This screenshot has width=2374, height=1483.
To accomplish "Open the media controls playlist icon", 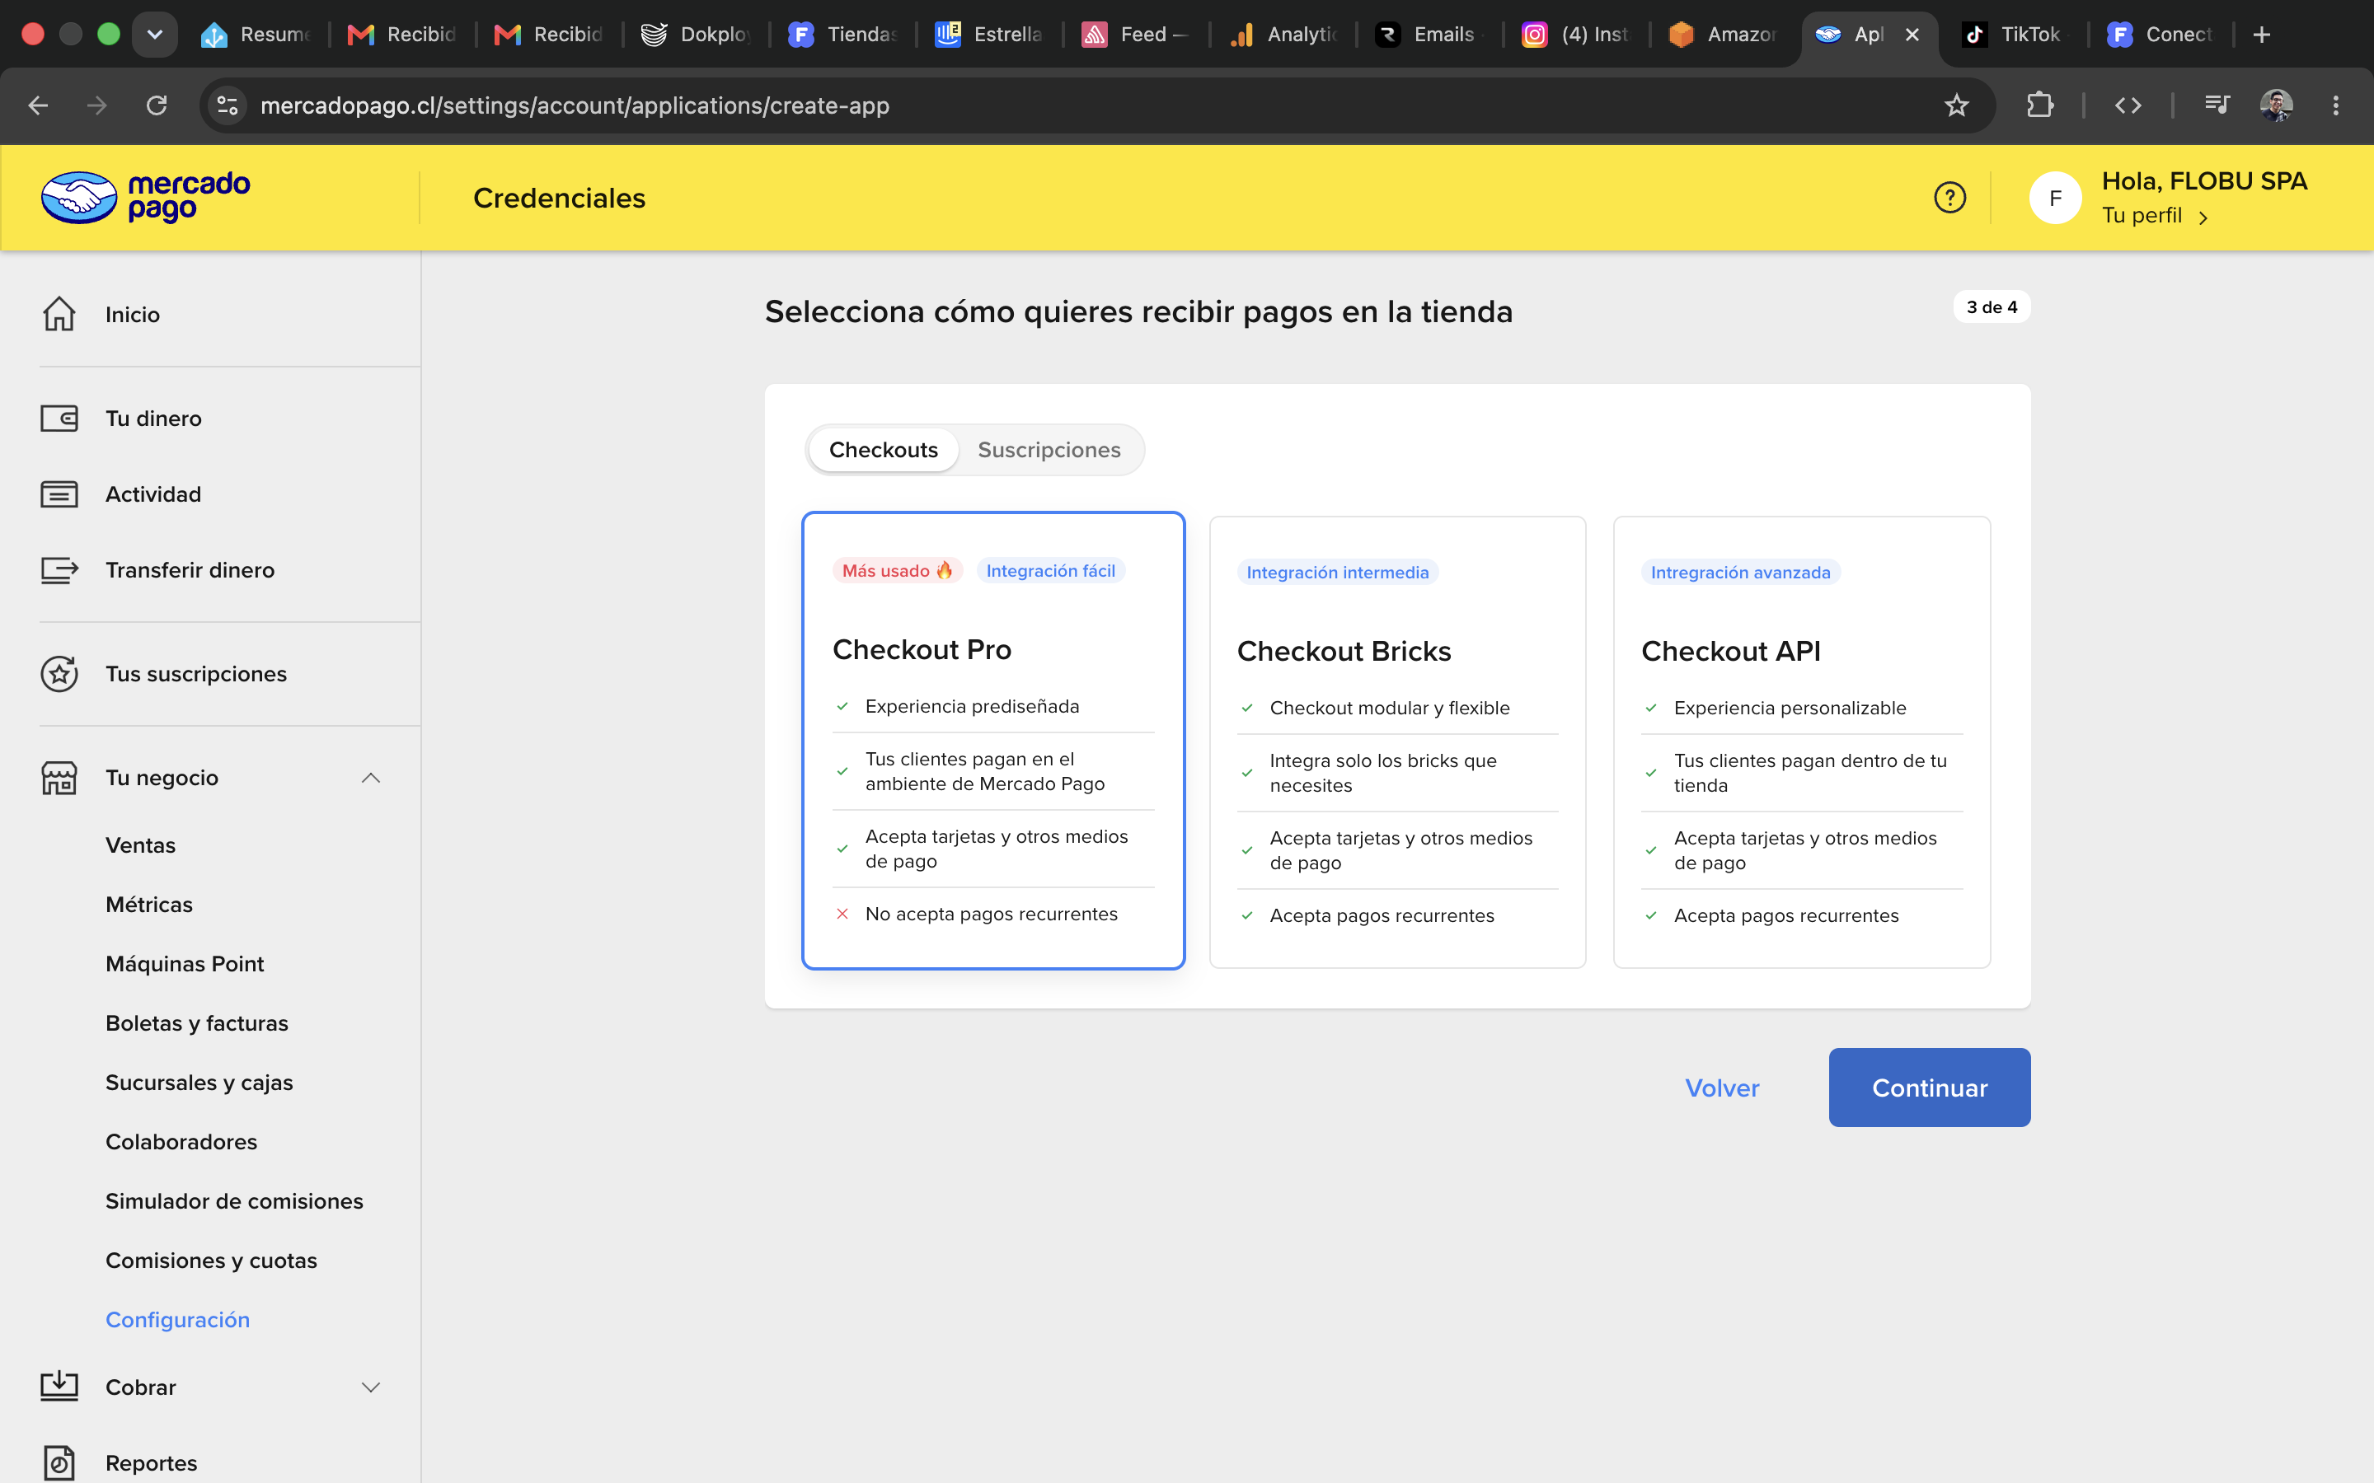I will pos(2217,104).
